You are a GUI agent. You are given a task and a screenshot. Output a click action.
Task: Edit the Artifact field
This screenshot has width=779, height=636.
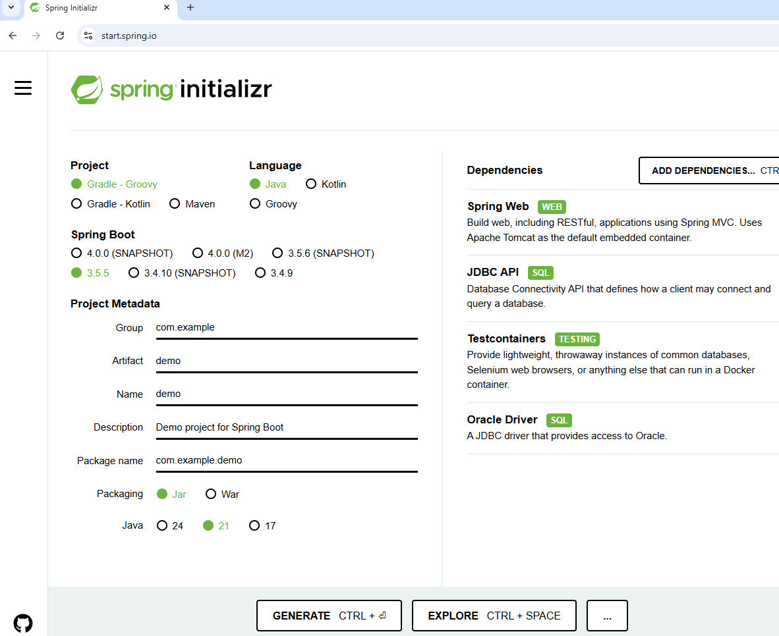(287, 361)
